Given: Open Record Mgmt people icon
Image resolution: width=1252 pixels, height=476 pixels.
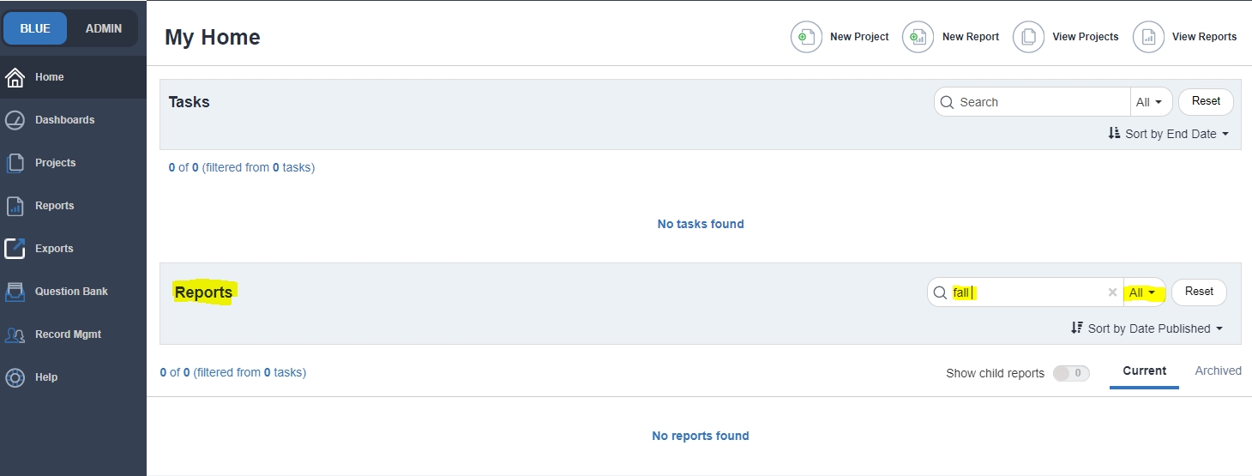Looking at the screenshot, I should point(15,334).
